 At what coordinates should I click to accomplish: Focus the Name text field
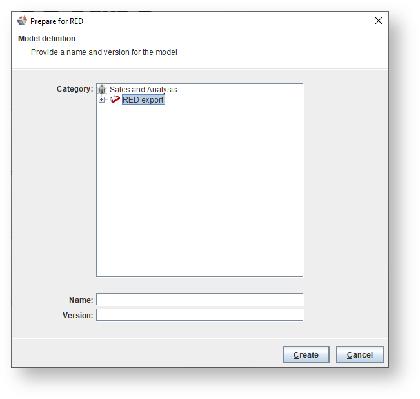tap(199, 300)
